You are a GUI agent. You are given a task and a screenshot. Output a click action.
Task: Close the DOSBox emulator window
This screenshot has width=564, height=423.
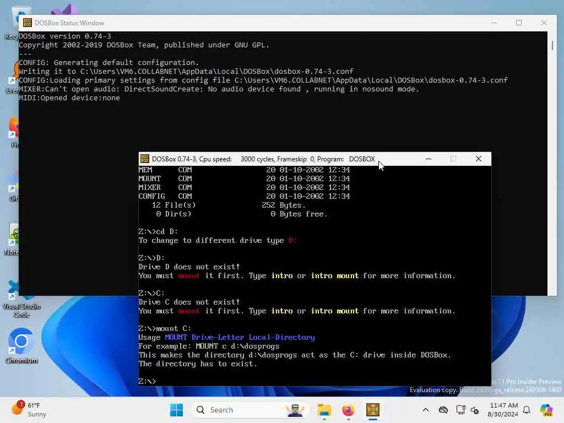pos(479,159)
